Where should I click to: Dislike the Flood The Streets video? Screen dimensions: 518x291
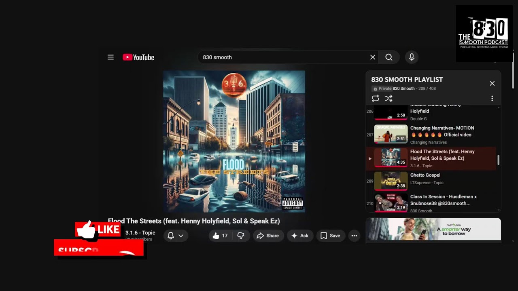coord(241,236)
